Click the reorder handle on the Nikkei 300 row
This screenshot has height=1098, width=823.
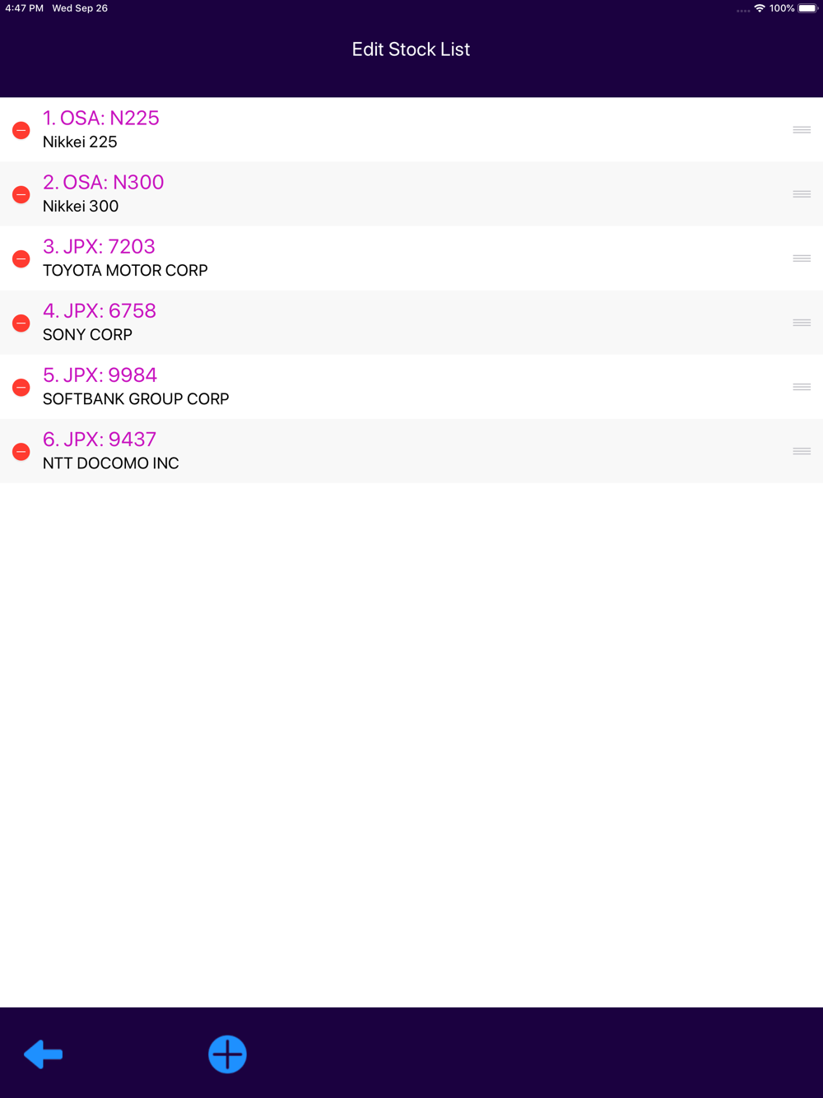coord(802,194)
